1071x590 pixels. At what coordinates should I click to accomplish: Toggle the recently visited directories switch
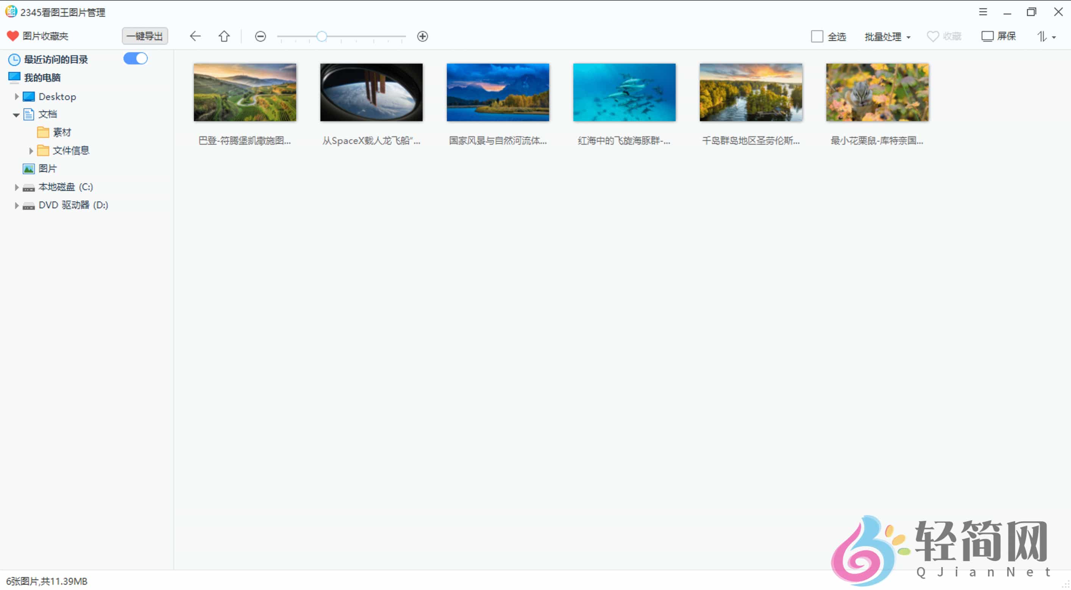136,59
